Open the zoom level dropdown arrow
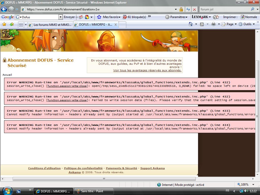Image resolution: width=260 pixels, height=195 pixels. [253, 184]
